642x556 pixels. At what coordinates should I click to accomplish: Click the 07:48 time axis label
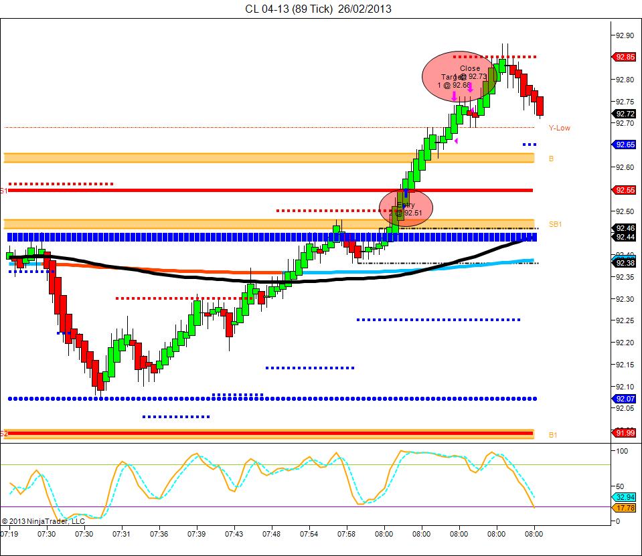(271, 534)
